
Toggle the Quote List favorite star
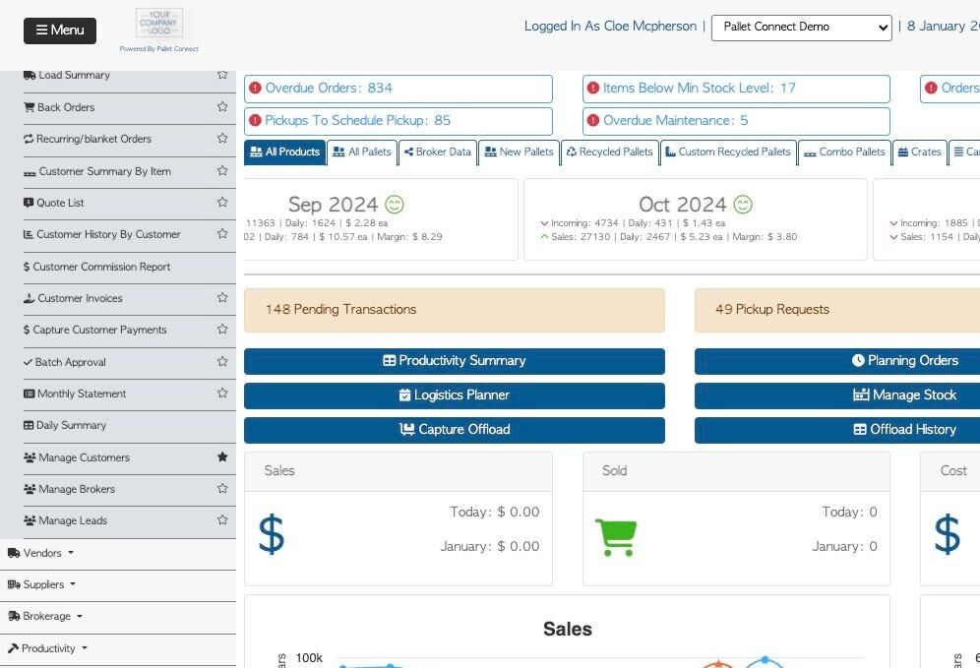[222, 202]
